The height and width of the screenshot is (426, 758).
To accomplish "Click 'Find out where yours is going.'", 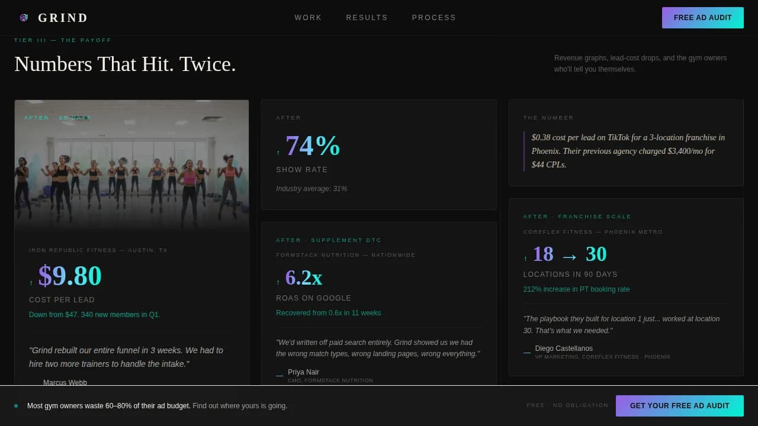I will point(239,406).
